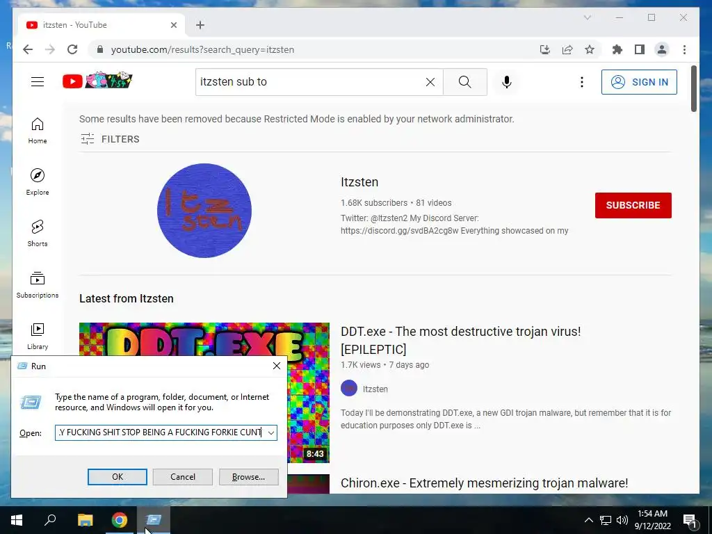Viewport: 712px width, 534px height.
Task: Switch to Chrome in the taskbar
Action: (120, 520)
